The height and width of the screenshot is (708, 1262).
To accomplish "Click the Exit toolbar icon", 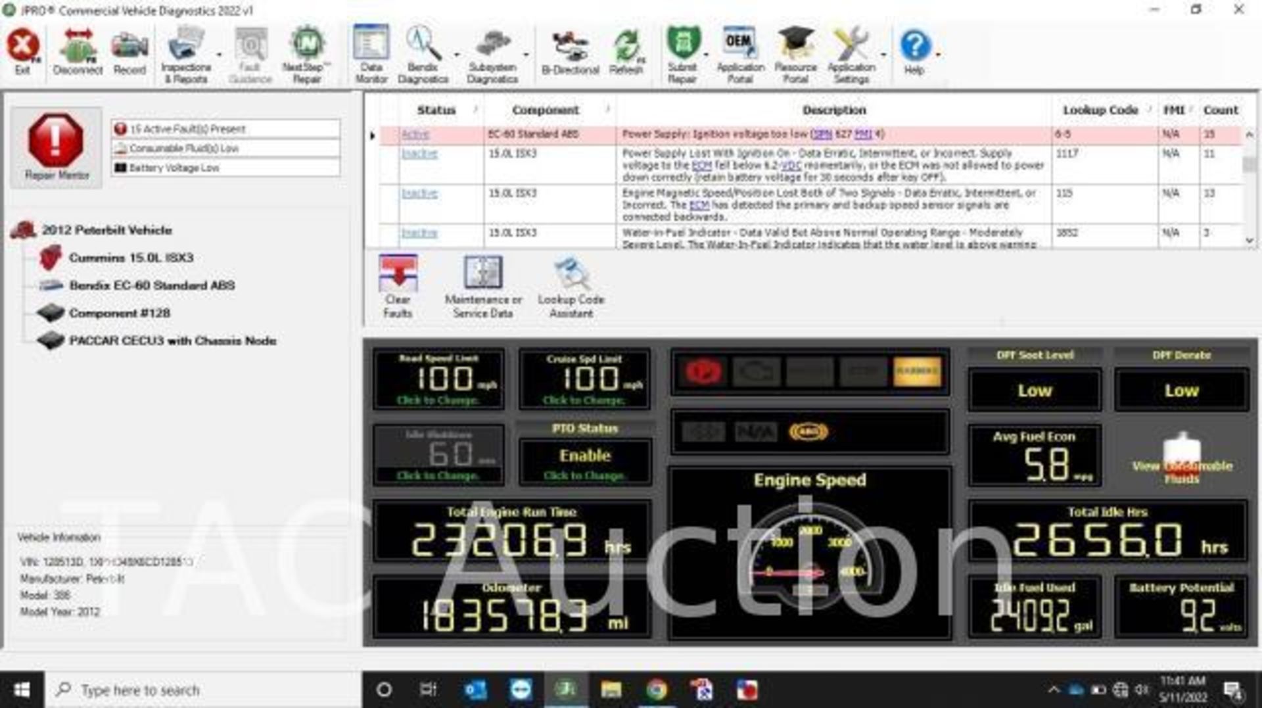I will (23, 53).
